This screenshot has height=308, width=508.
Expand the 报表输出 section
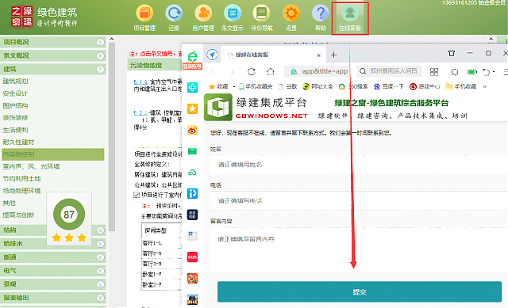tap(101, 298)
